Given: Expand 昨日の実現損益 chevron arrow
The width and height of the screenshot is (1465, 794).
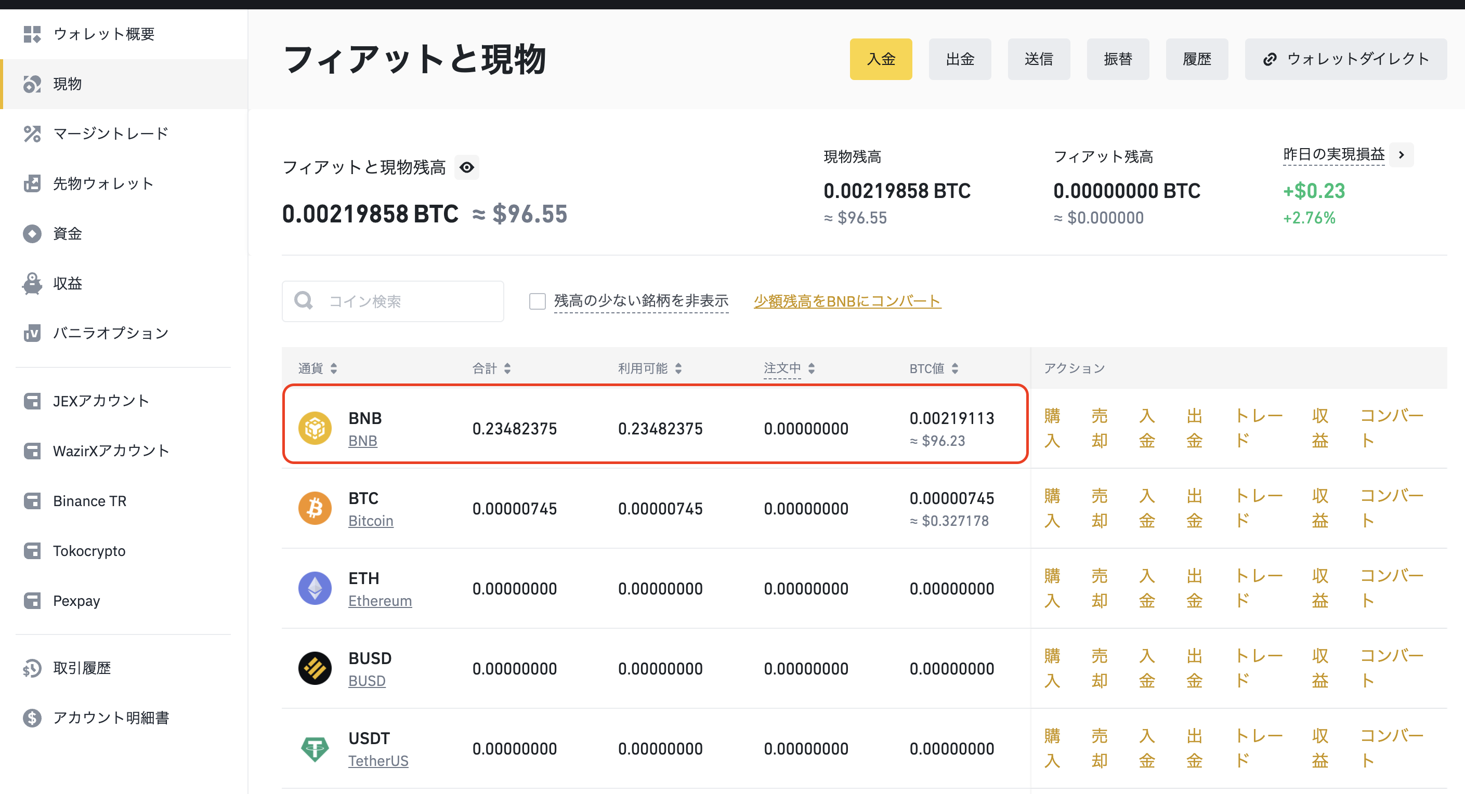Looking at the screenshot, I should pyautogui.click(x=1401, y=155).
